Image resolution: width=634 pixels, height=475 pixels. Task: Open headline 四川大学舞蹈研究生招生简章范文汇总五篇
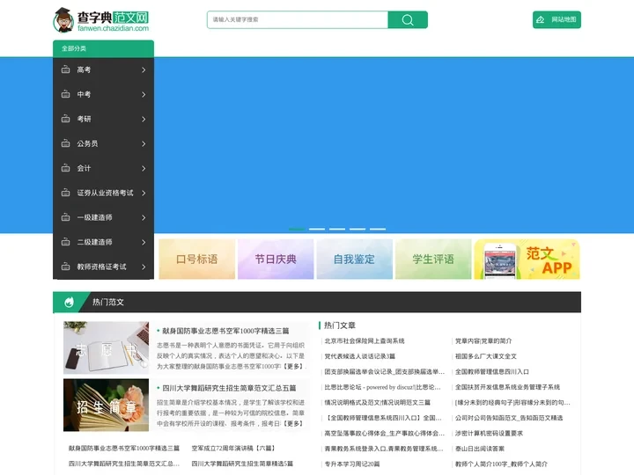(x=229, y=388)
